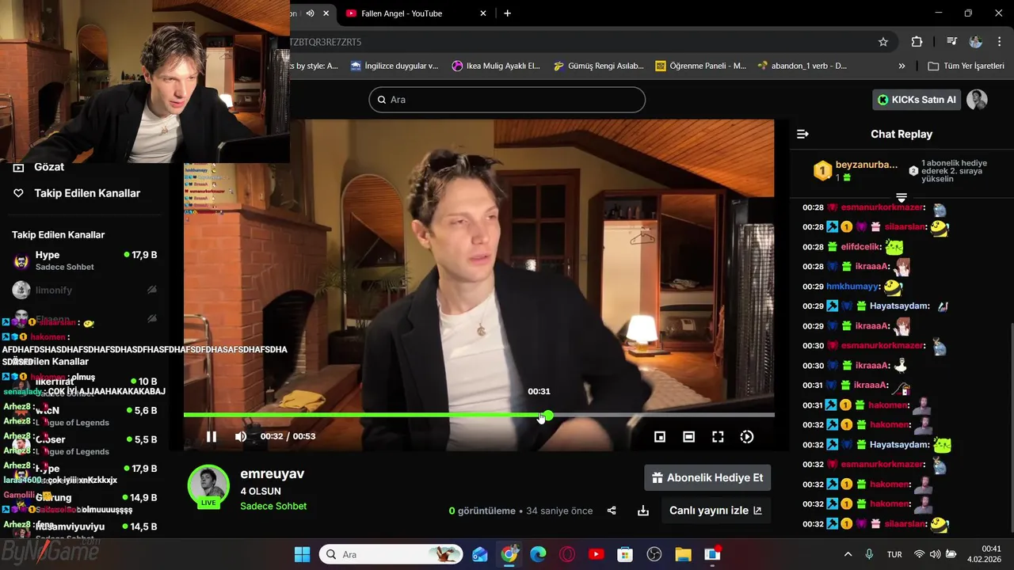
Task: Open Gümüş Rengi Asılab... bookmark
Action: point(599,66)
